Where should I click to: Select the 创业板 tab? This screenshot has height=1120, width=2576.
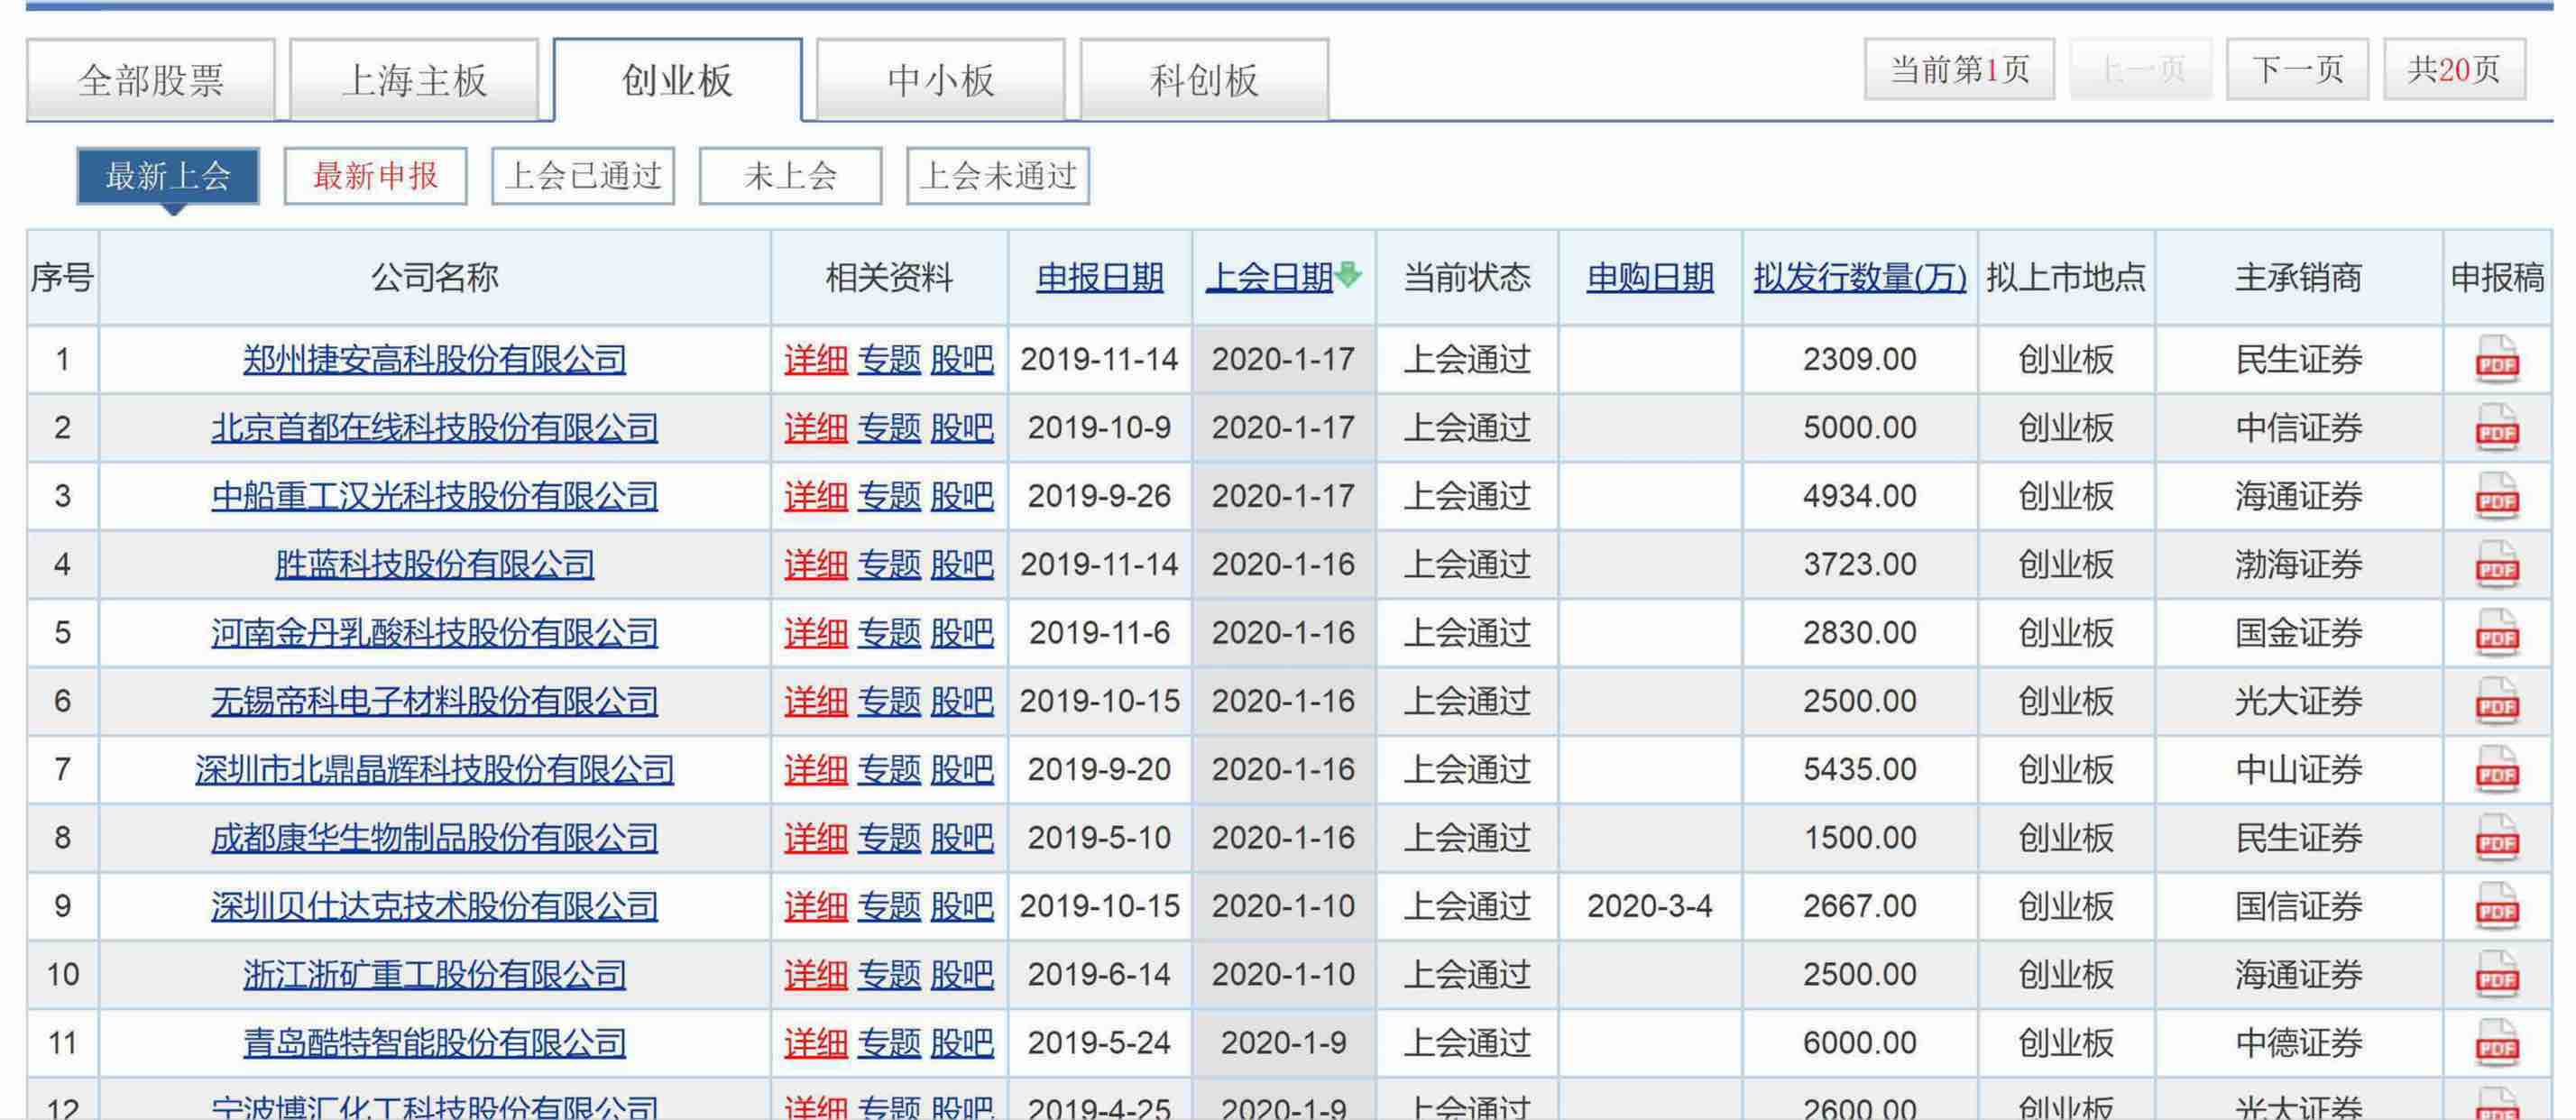[677, 80]
